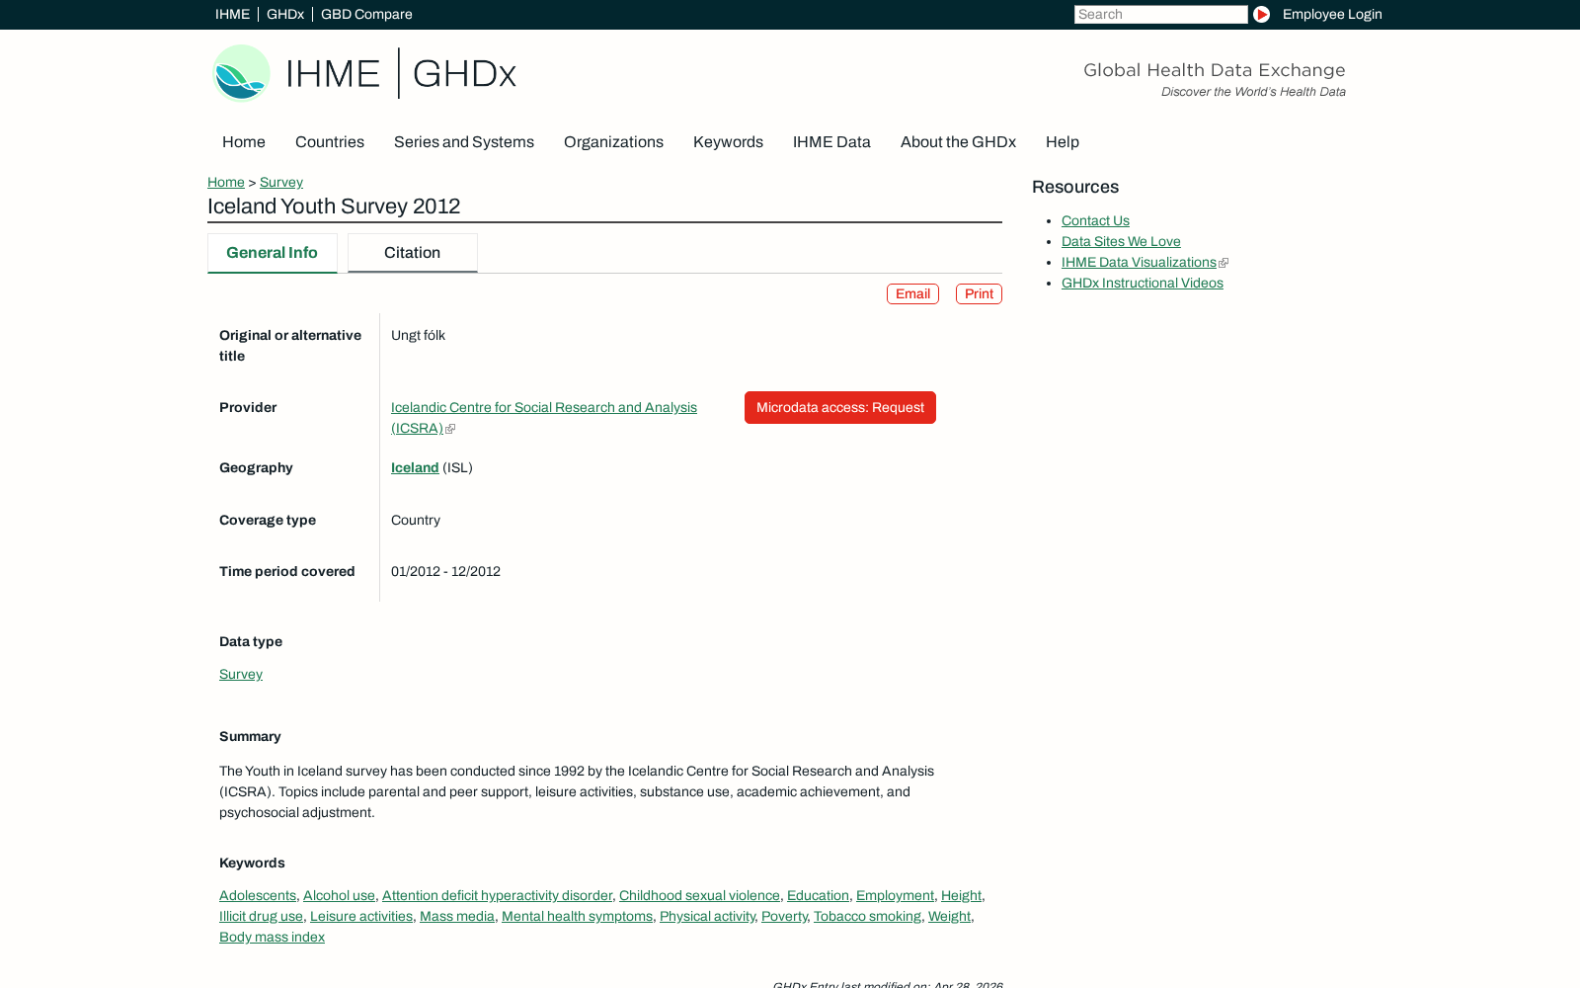Open the Help menu item

point(1063,142)
